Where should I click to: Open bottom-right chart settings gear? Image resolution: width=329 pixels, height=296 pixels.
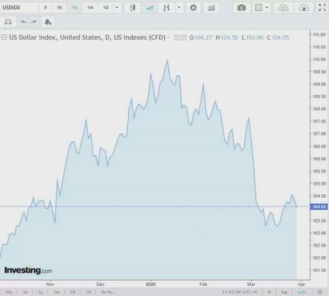[x=320, y=292]
